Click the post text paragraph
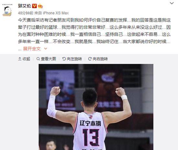 click(x=94, y=34)
